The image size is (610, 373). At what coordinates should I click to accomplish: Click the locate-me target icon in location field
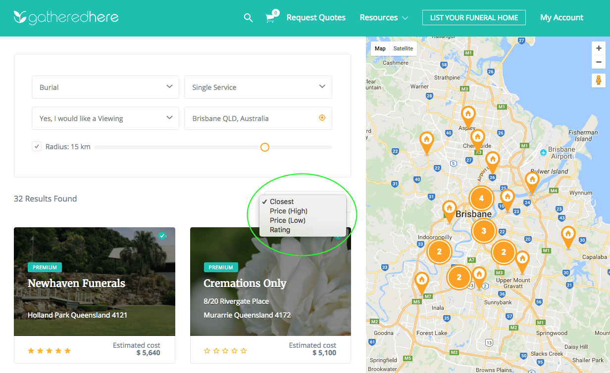tap(322, 118)
